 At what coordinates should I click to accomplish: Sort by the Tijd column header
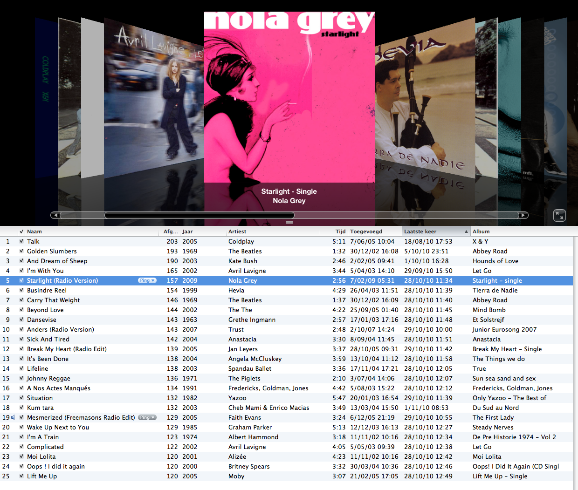pos(333,231)
